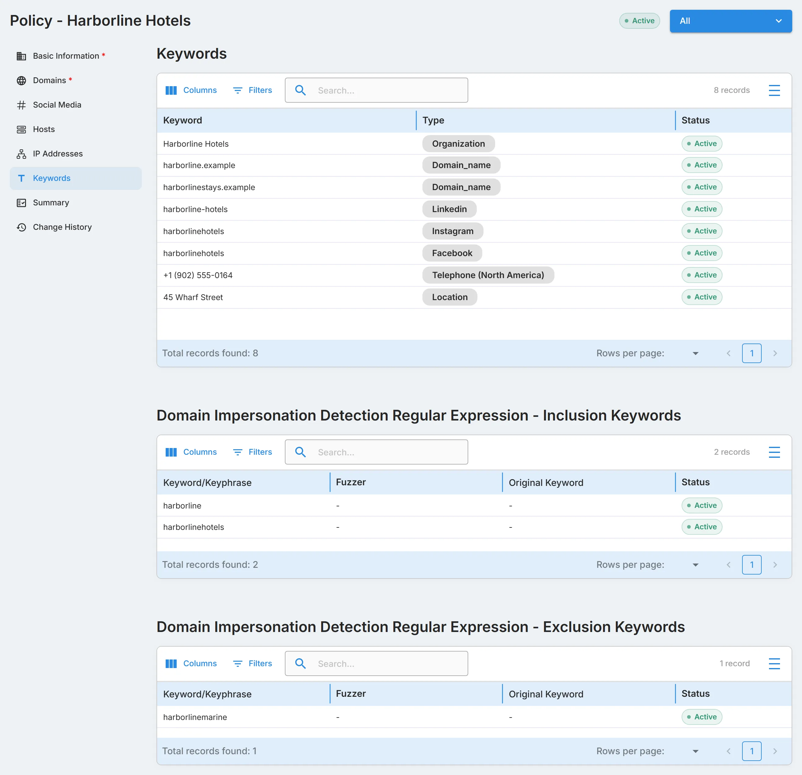Go to next page in Keywords table
Image resolution: width=802 pixels, height=775 pixels.
click(775, 353)
